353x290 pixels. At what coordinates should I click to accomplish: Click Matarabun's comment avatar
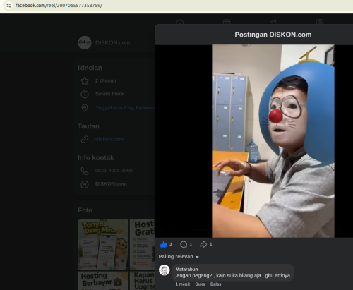[x=164, y=270]
